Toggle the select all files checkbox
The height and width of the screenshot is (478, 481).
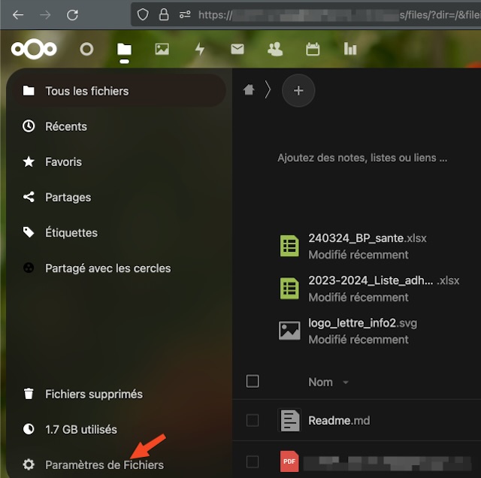253,382
